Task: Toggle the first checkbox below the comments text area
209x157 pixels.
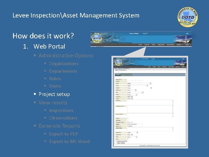Action: point(128,118)
